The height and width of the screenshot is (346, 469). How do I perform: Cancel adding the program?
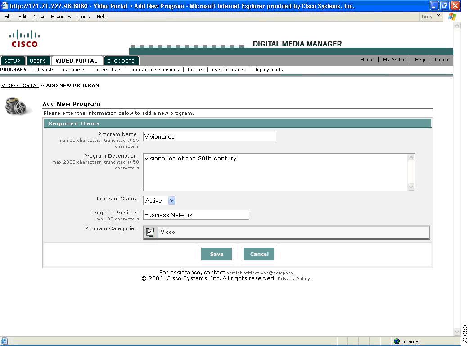click(259, 254)
